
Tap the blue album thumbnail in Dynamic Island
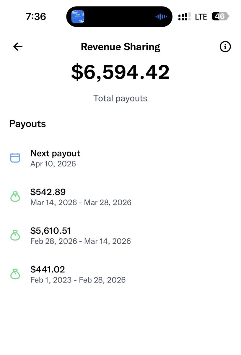coord(78,17)
